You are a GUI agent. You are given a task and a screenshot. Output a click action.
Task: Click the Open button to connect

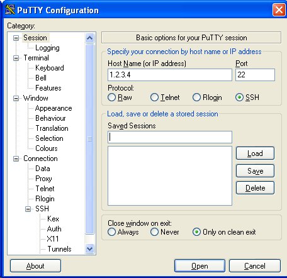pyautogui.click(x=200, y=266)
